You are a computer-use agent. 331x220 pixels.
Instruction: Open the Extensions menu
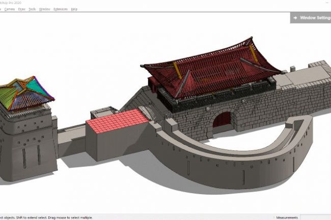61,9
